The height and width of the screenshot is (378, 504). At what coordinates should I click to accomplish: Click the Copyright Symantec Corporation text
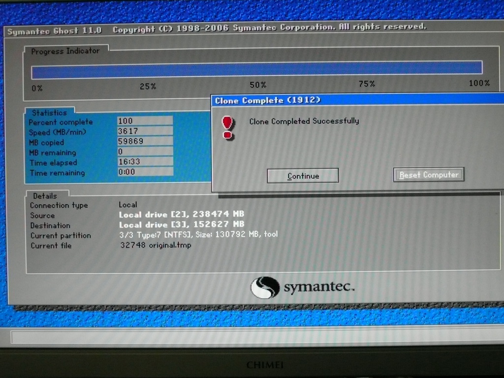click(269, 28)
